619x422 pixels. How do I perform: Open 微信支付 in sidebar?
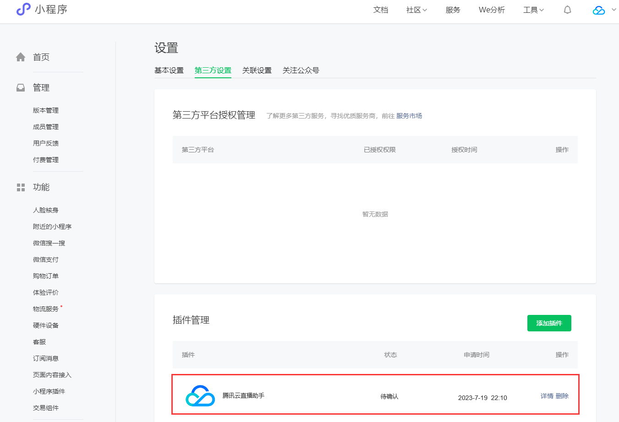46,260
